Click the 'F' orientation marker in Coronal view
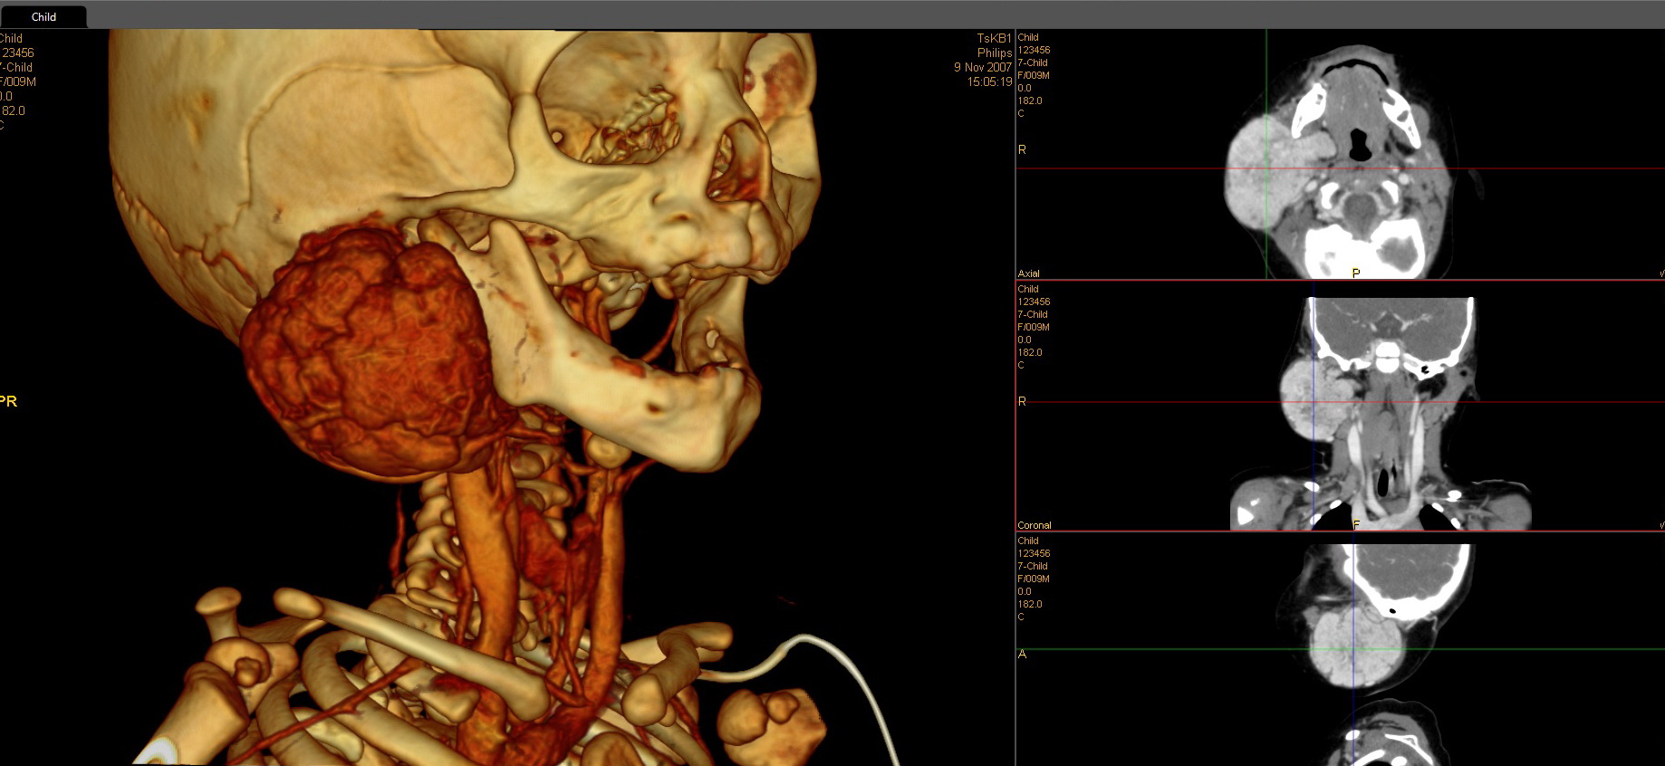Screen dimensions: 1665x766 pyautogui.click(x=1356, y=525)
